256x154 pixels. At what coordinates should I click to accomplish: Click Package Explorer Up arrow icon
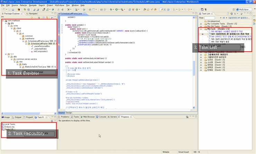[39, 17]
